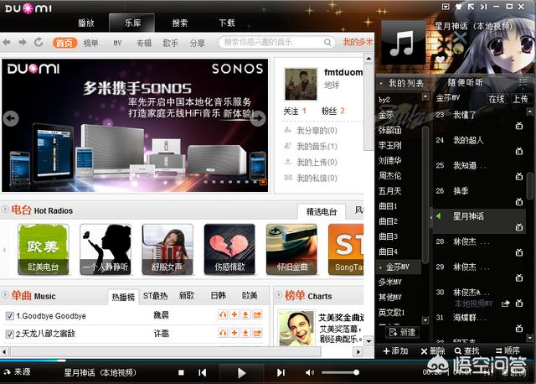Expand the 单曲 Music section
The width and height of the screenshot is (536, 384).
click(5, 294)
